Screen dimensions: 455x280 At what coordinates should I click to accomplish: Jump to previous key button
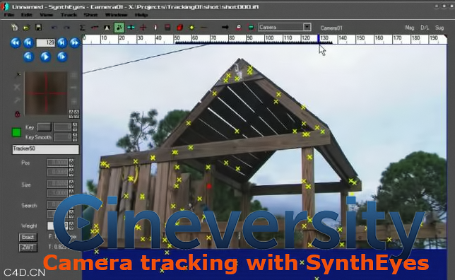pos(28,43)
